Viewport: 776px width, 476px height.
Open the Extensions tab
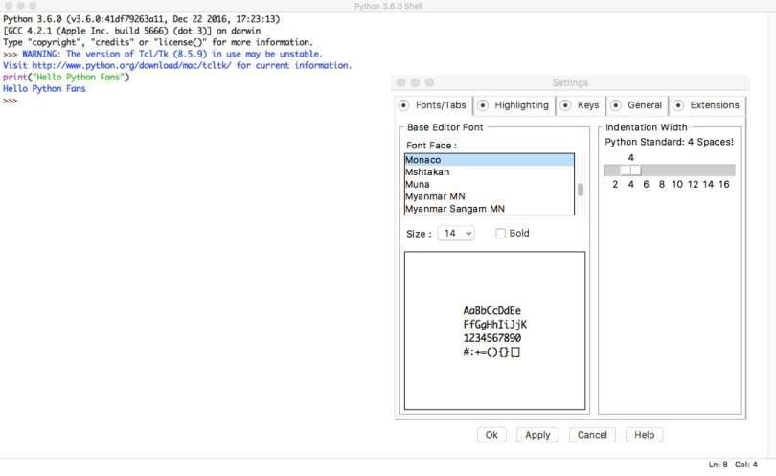[707, 105]
